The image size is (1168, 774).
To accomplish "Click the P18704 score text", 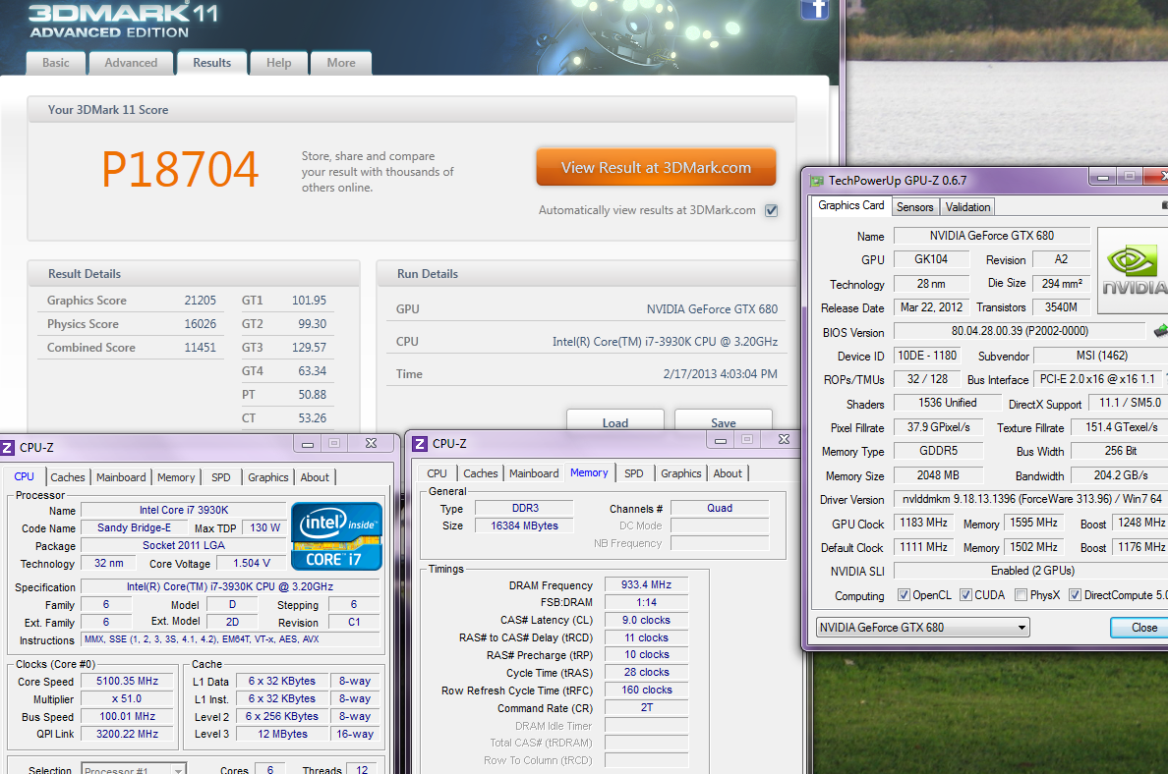I will [x=180, y=169].
